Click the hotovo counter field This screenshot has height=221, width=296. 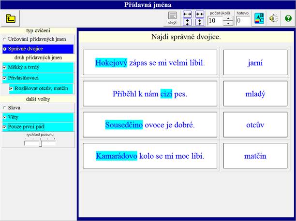tap(243, 21)
